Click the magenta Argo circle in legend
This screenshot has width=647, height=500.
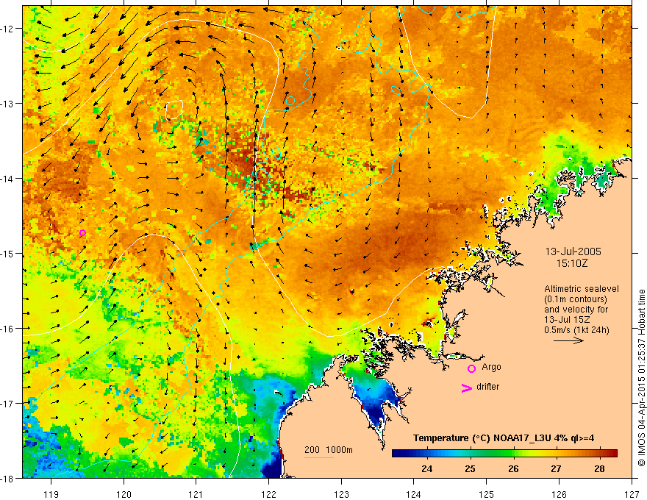[471, 368]
